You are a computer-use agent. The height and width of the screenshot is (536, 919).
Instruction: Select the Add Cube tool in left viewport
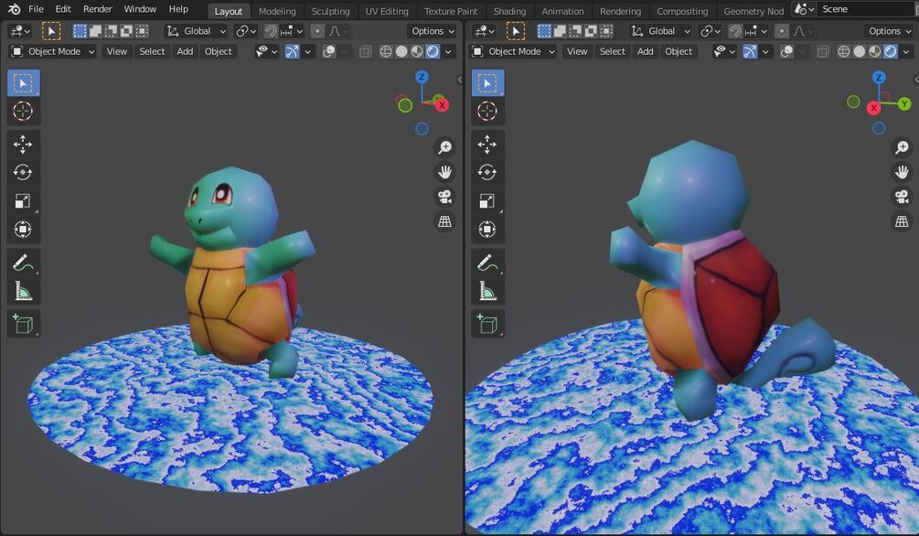pos(24,324)
